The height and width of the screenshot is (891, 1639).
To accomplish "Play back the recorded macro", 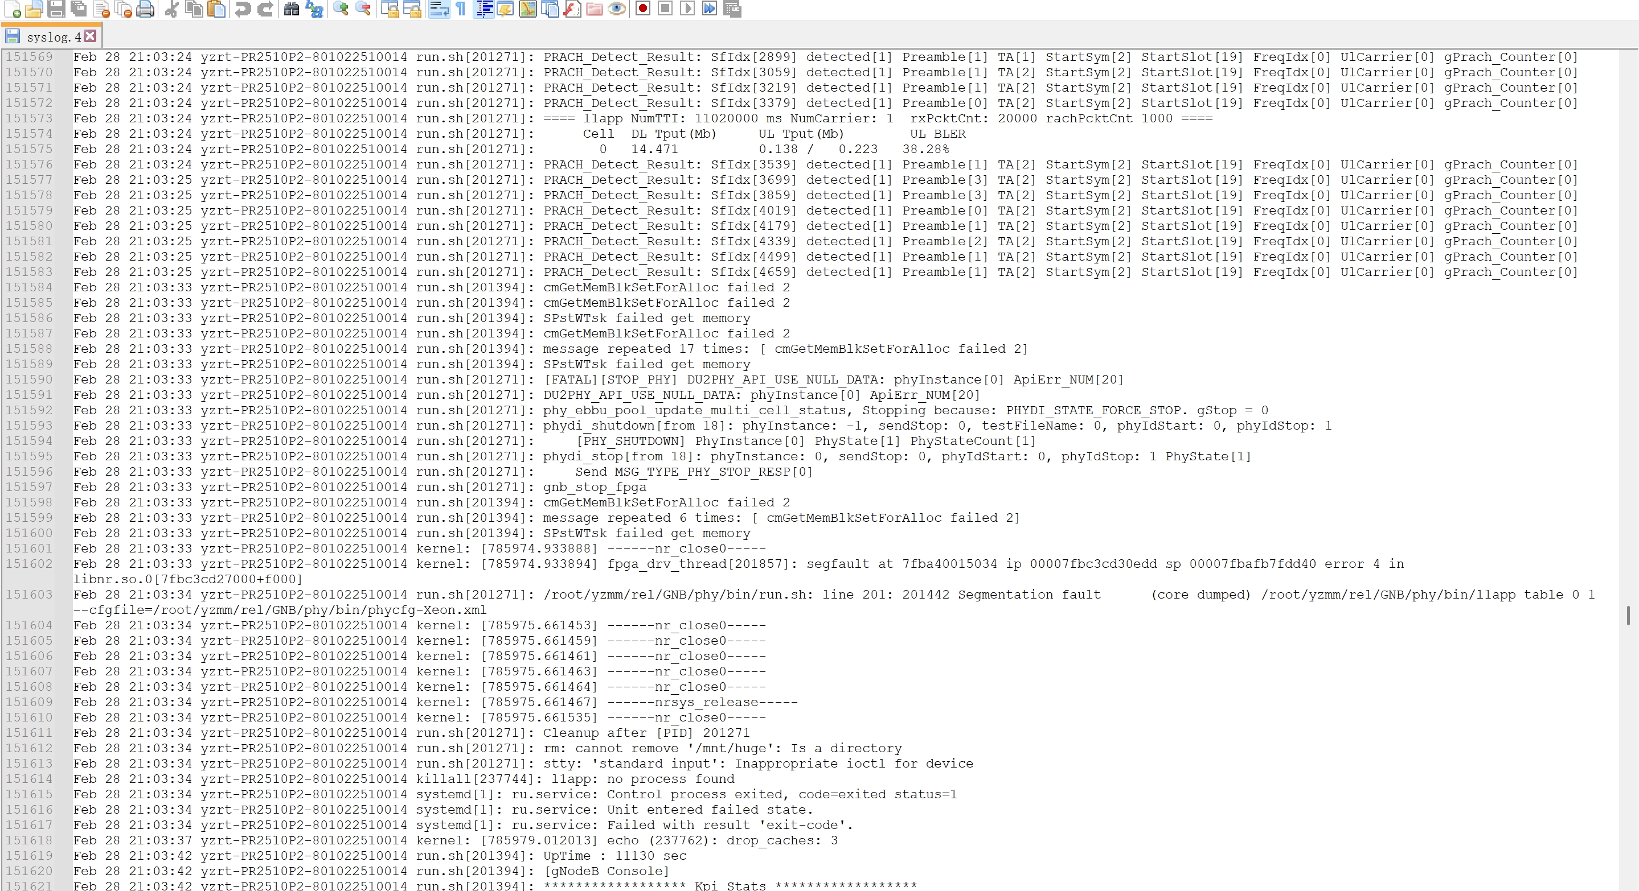I will click(687, 9).
